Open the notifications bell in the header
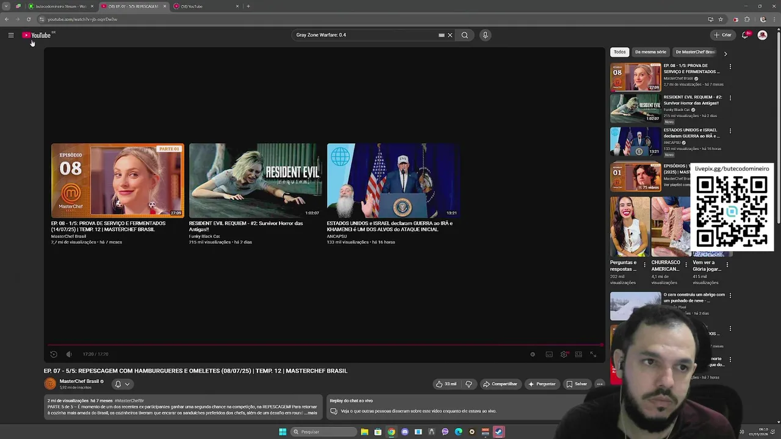 [745, 35]
